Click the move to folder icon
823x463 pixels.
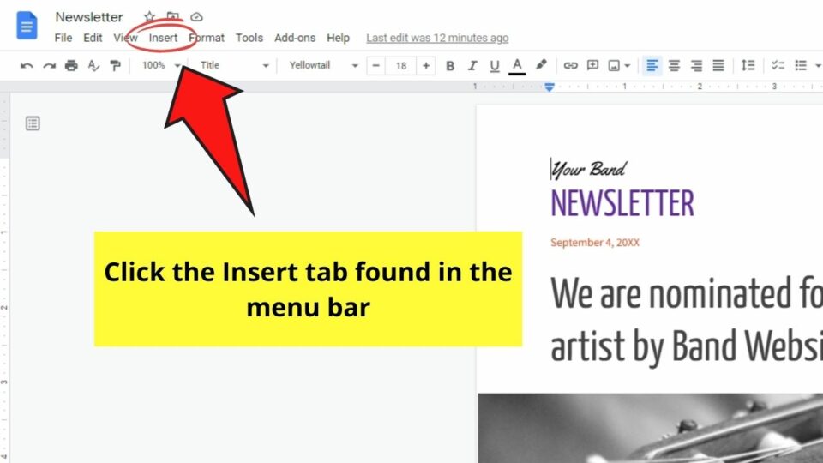click(172, 17)
